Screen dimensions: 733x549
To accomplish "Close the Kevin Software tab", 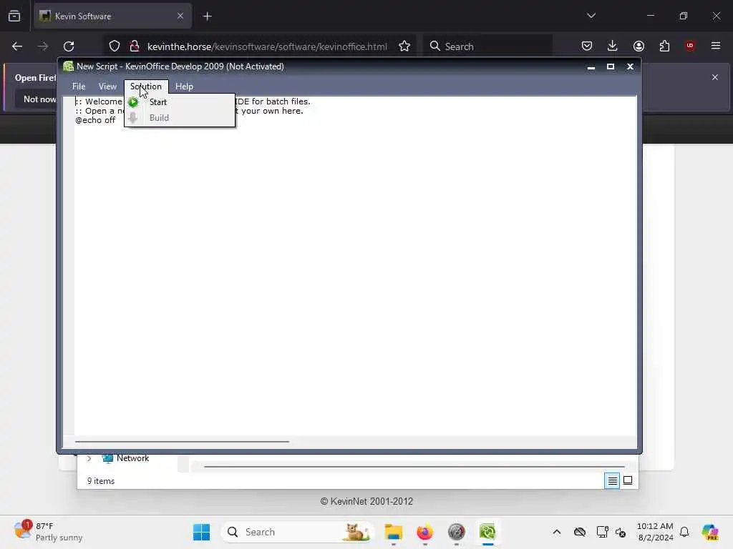I will pos(180,16).
